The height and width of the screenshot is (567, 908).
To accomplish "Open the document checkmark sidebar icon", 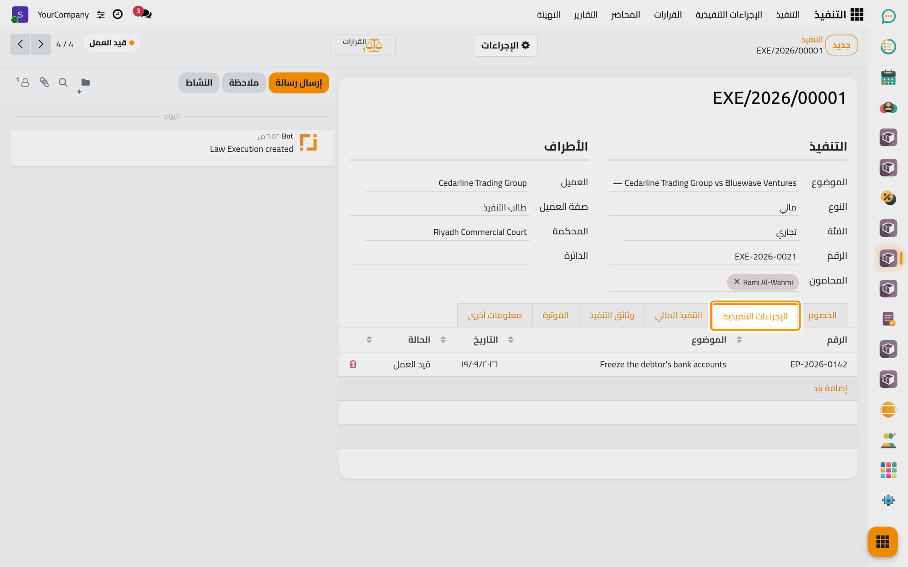I will [888, 319].
